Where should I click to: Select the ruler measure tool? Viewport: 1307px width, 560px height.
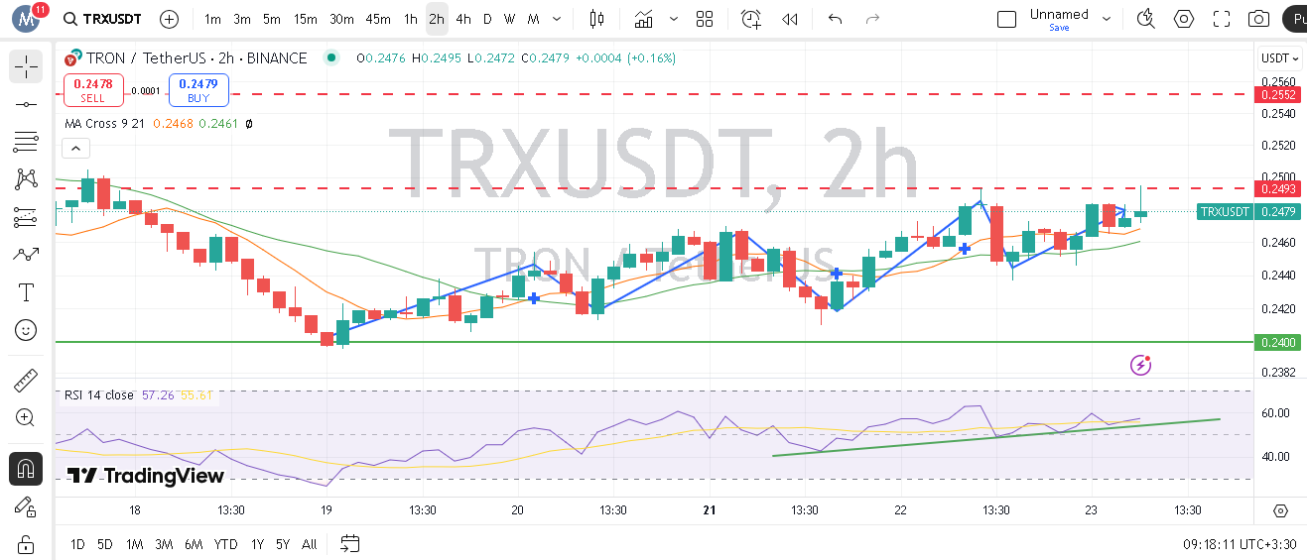tap(26, 381)
